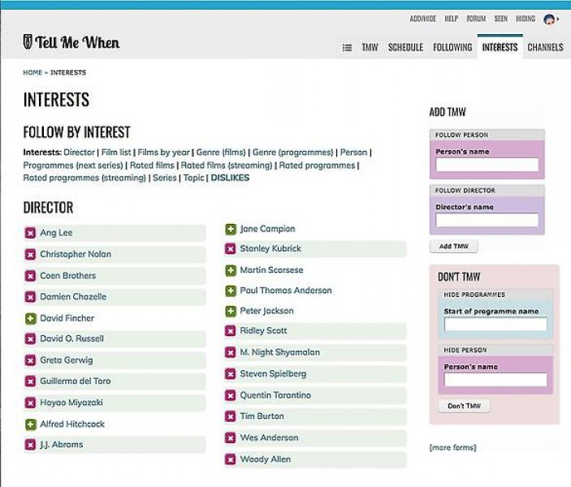Toggle follow on Martin Scorsese plus icon
Image resolution: width=571 pixels, height=487 pixels.
click(x=231, y=270)
